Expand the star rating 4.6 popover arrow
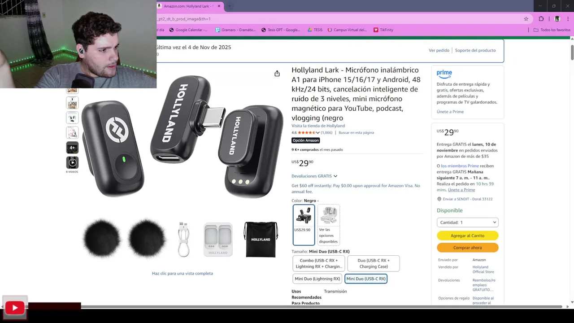This screenshot has width=574, height=323. [x=318, y=133]
